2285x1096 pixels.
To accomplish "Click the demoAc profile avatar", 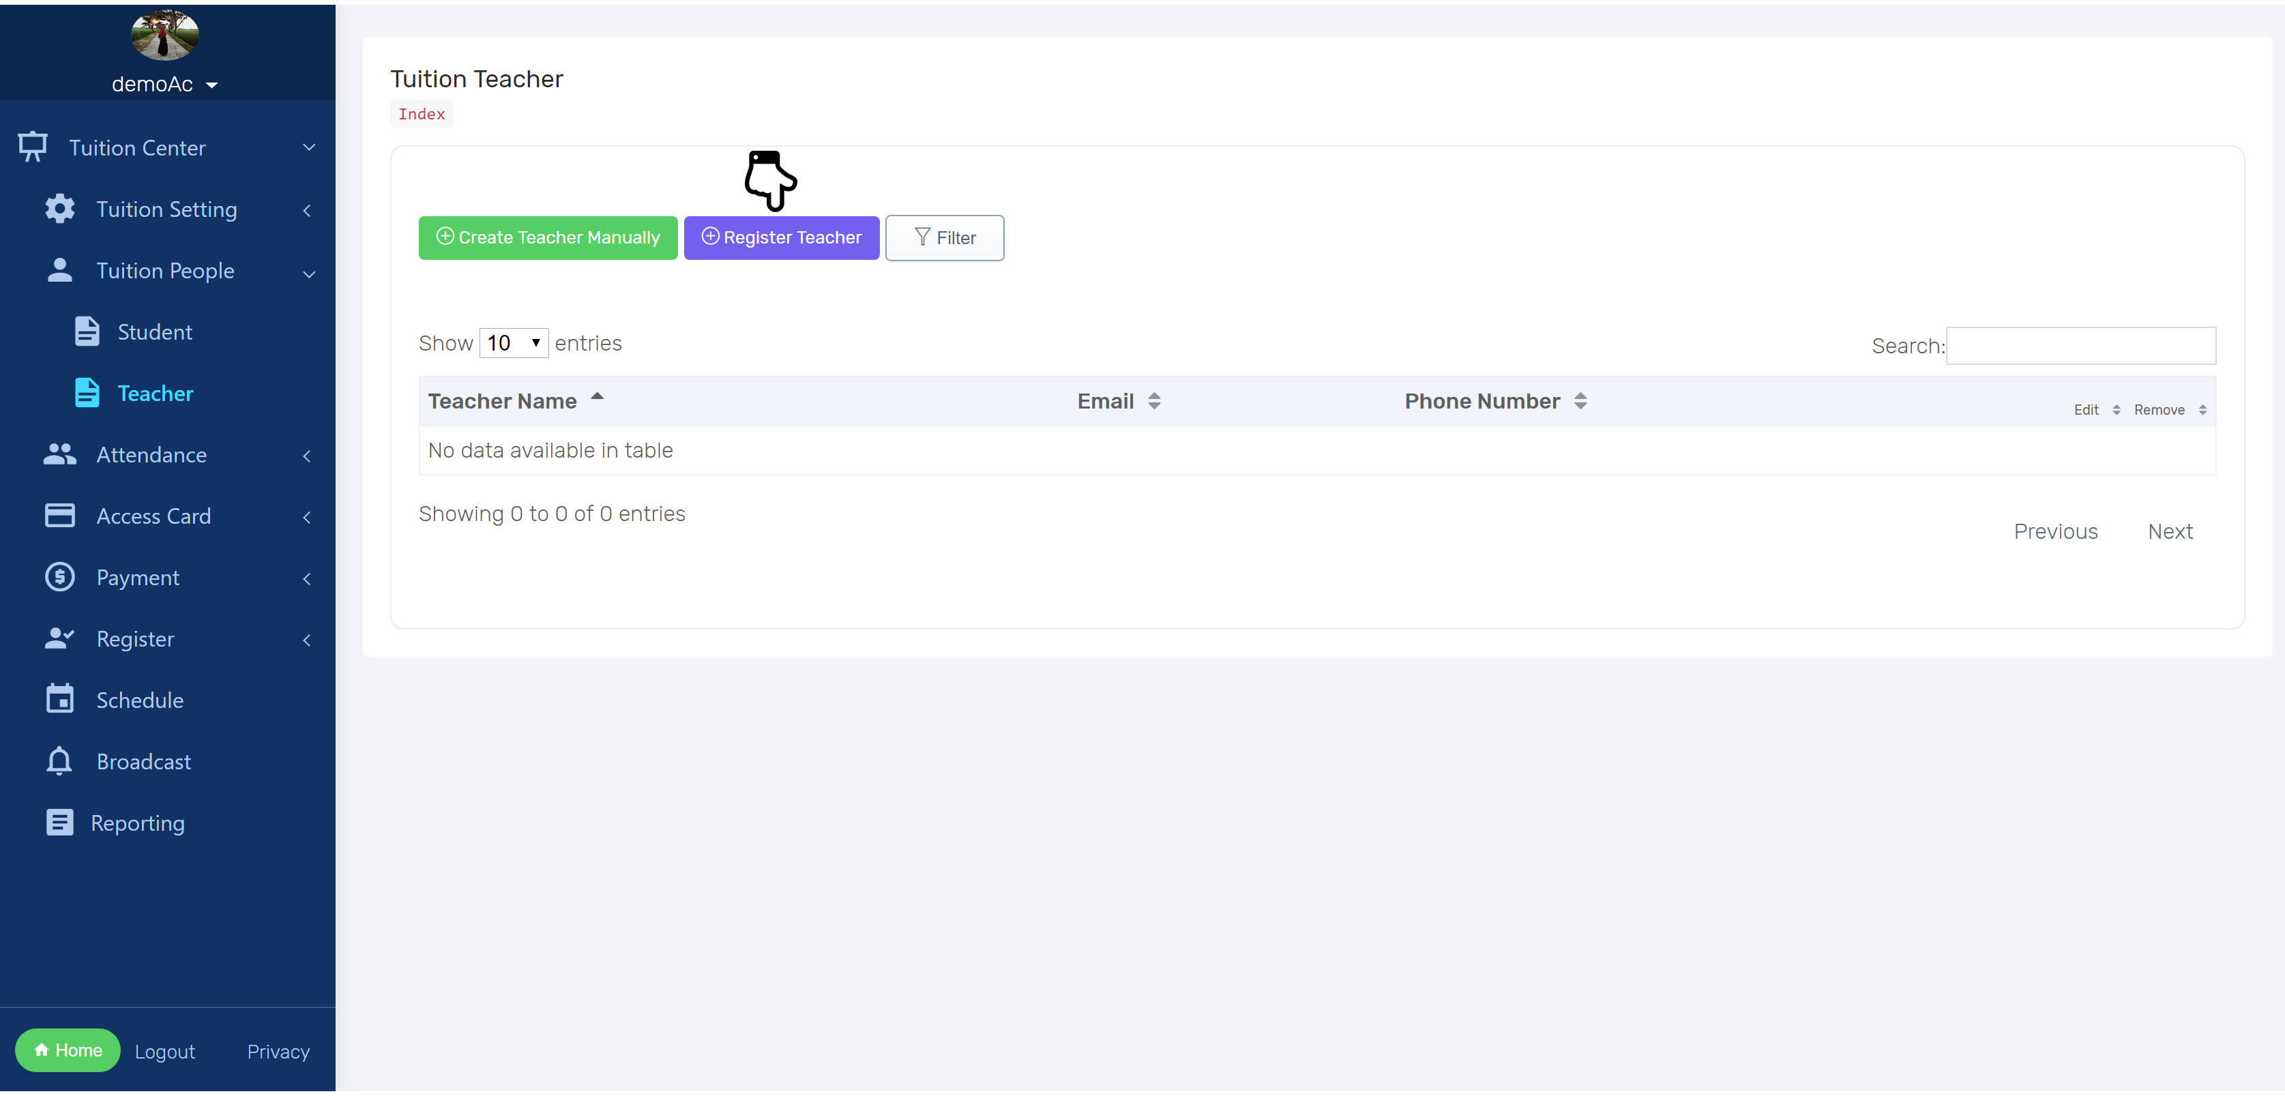I will pyautogui.click(x=164, y=35).
